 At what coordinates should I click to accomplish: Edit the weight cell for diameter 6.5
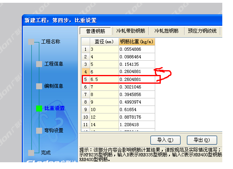(x=137, y=79)
